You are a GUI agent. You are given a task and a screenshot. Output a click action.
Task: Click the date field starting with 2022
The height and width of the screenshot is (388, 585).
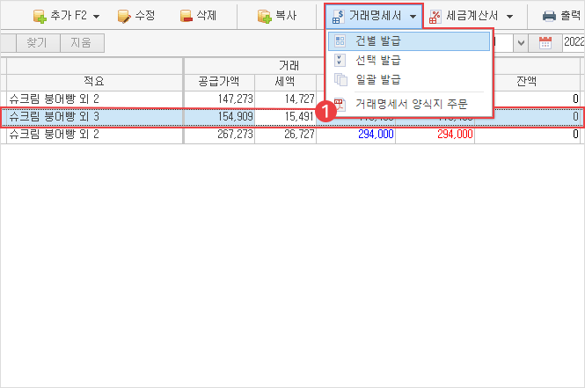tap(574, 42)
